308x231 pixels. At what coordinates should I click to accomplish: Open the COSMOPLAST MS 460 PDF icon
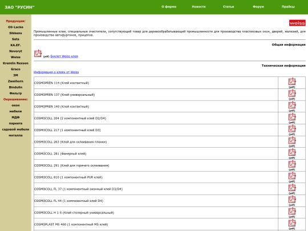tap(292, 223)
